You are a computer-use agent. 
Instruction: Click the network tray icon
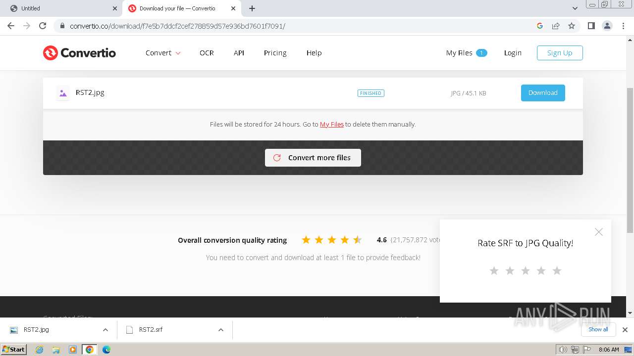pyautogui.click(x=575, y=350)
